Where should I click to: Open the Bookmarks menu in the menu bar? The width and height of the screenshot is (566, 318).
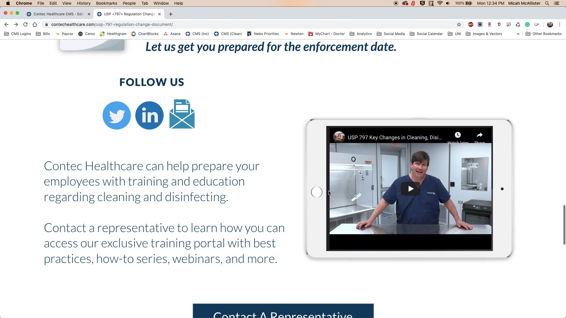point(106,3)
